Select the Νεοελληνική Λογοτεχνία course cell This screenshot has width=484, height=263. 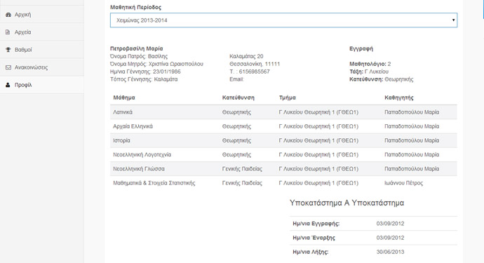142,155
